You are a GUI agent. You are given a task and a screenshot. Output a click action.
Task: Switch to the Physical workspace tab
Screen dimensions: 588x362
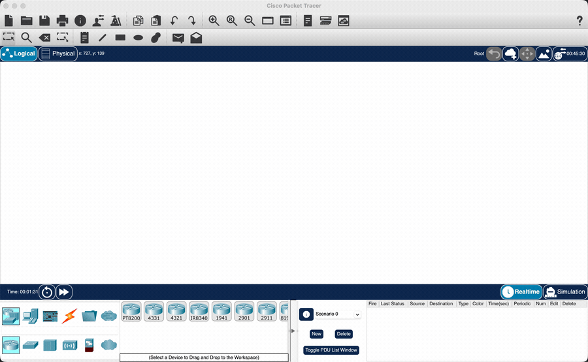click(58, 53)
